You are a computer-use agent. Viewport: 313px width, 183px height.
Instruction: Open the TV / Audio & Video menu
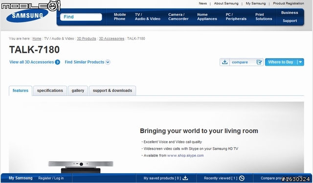(x=148, y=17)
